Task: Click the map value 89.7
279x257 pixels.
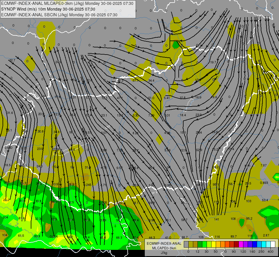Action: click(x=234, y=236)
